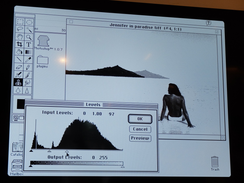This screenshot has height=183, width=244.
Task: Click the Preview button in Levels
Action: (140, 138)
